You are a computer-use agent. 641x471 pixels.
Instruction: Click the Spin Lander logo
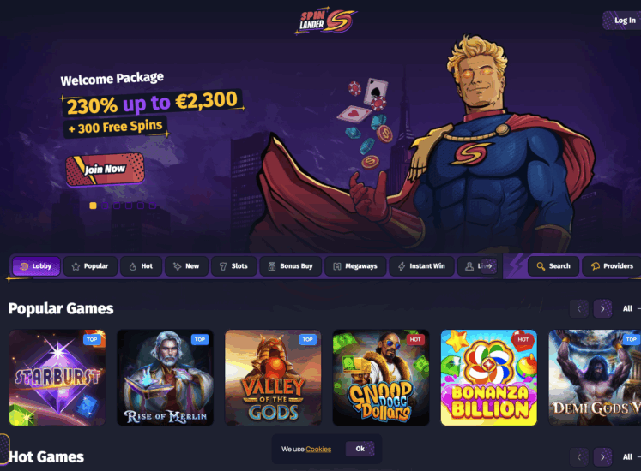(326, 21)
